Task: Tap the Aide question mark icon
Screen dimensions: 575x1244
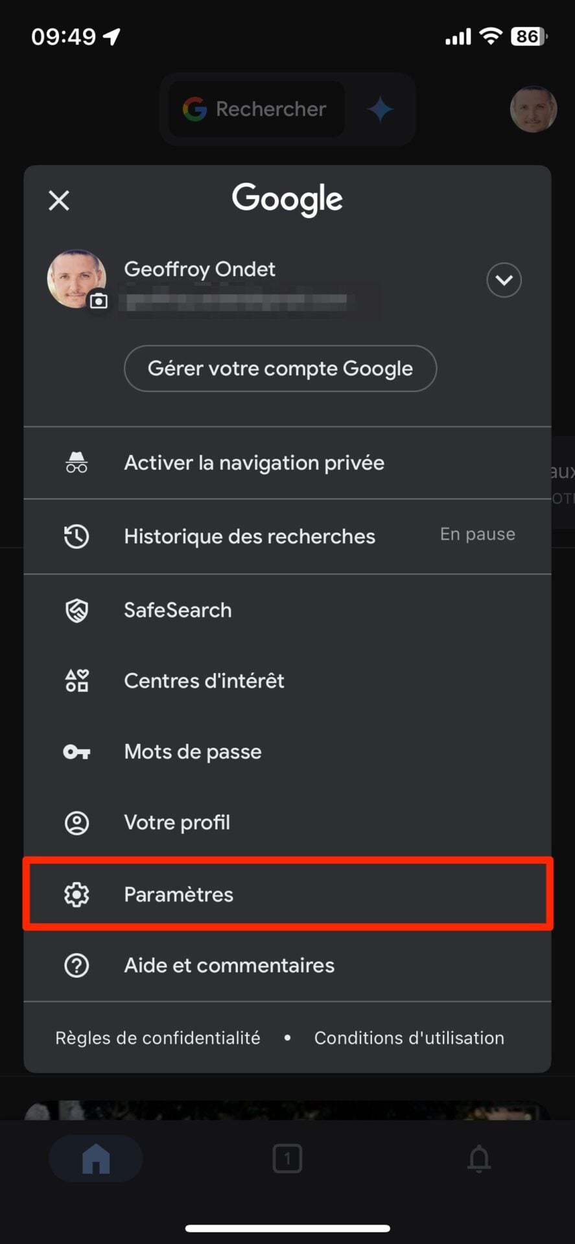Action: tap(76, 965)
